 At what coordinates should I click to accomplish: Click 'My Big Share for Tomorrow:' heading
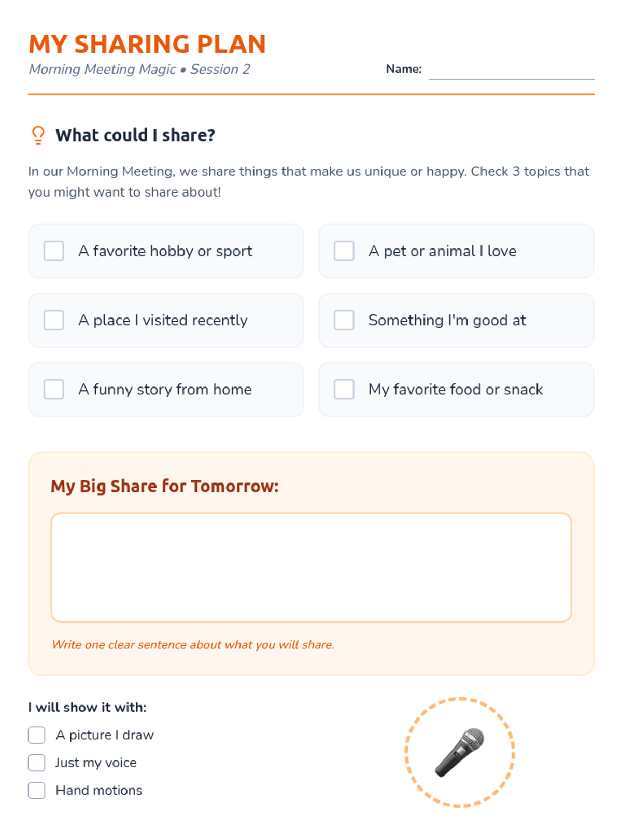165,487
